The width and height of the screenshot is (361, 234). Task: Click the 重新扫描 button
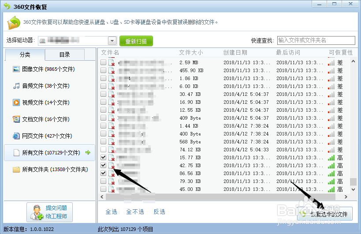pos(136,41)
